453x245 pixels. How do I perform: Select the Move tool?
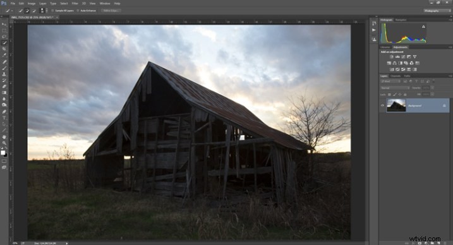coord(4,24)
